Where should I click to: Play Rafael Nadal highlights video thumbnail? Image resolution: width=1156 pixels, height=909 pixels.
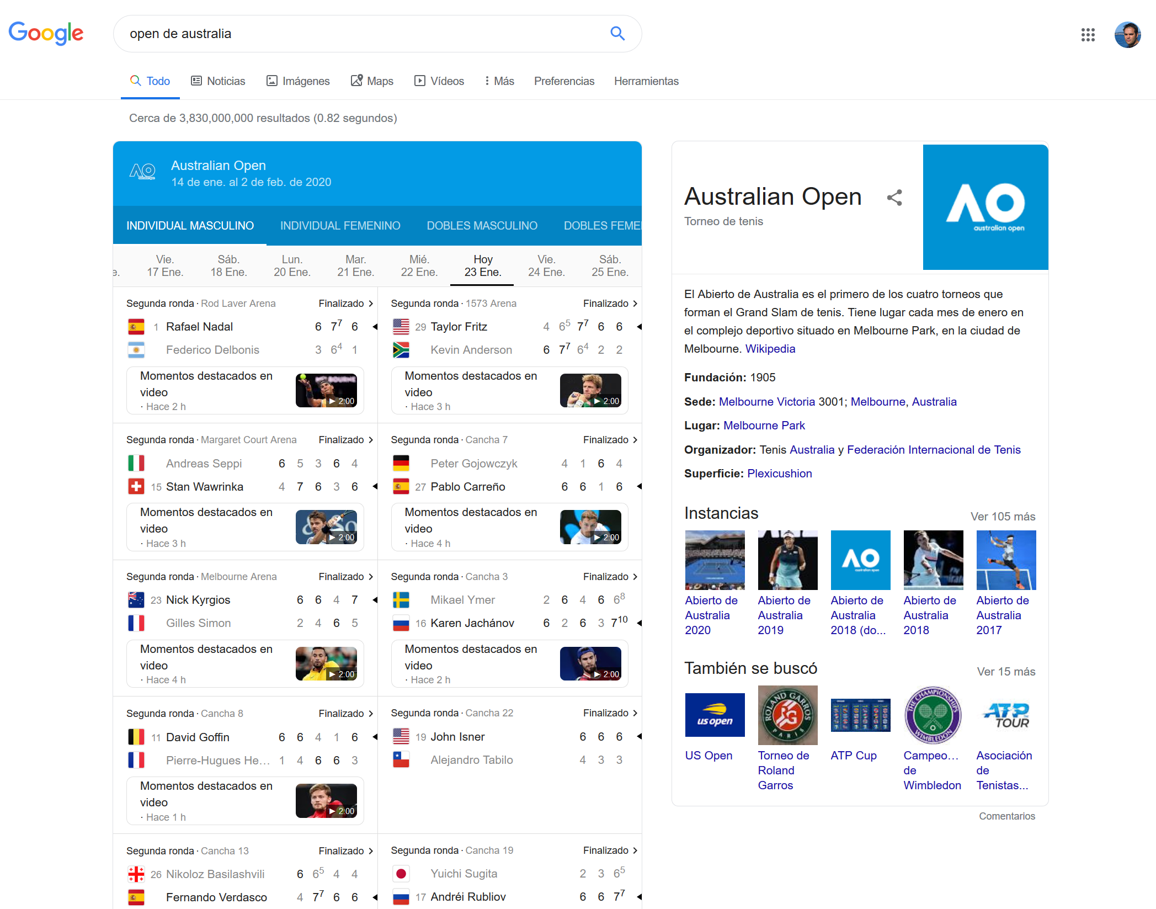pyautogui.click(x=326, y=390)
